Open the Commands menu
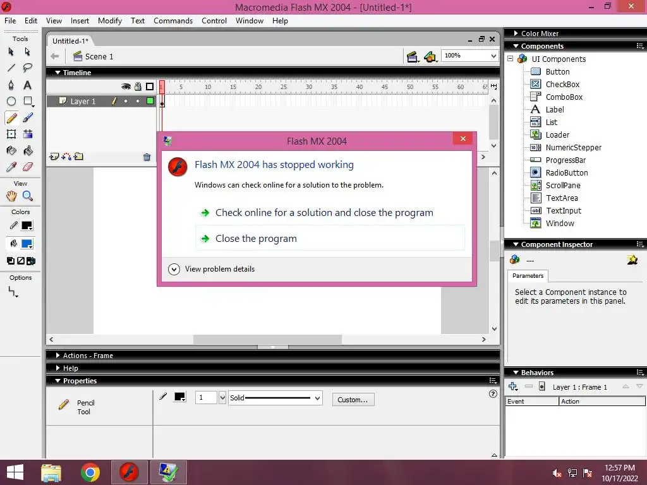The height and width of the screenshot is (485, 647). 173,21
